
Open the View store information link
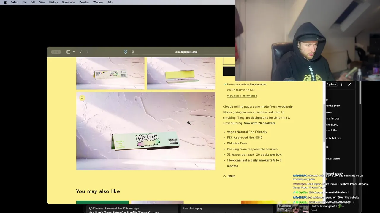242,96
